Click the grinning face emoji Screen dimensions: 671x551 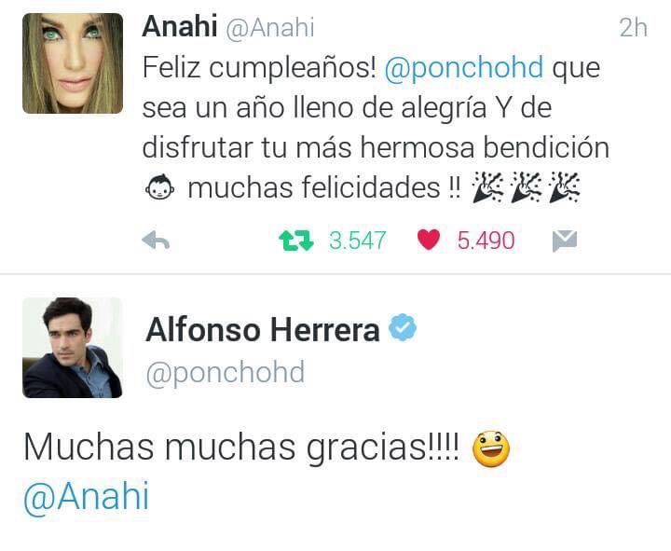click(x=491, y=449)
